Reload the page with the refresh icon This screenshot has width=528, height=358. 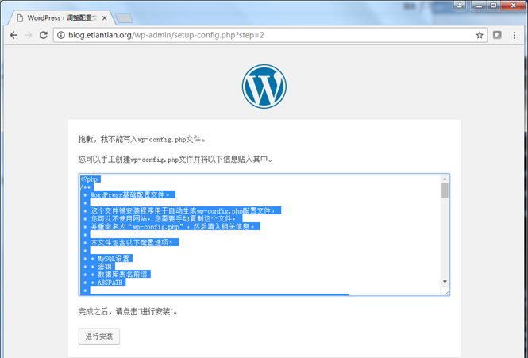tap(44, 35)
